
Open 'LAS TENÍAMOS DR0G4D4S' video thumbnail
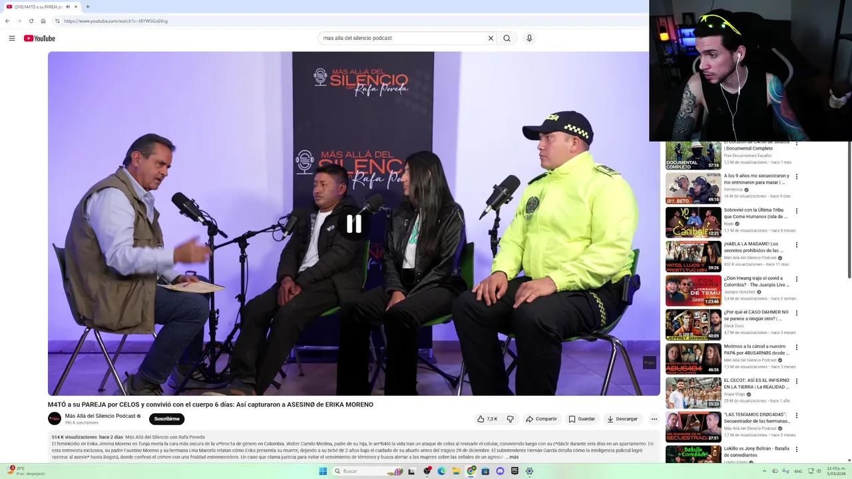693,427
